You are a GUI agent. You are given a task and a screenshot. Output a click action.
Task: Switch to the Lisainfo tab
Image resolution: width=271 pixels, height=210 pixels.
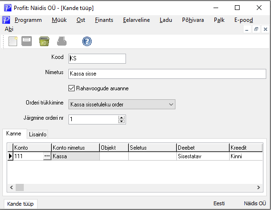point(38,134)
